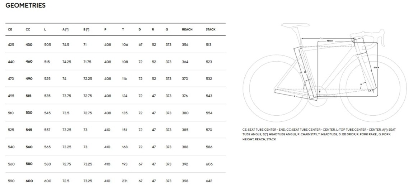Select the CE column header
The height and width of the screenshot is (188, 409).
coord(10,29)
